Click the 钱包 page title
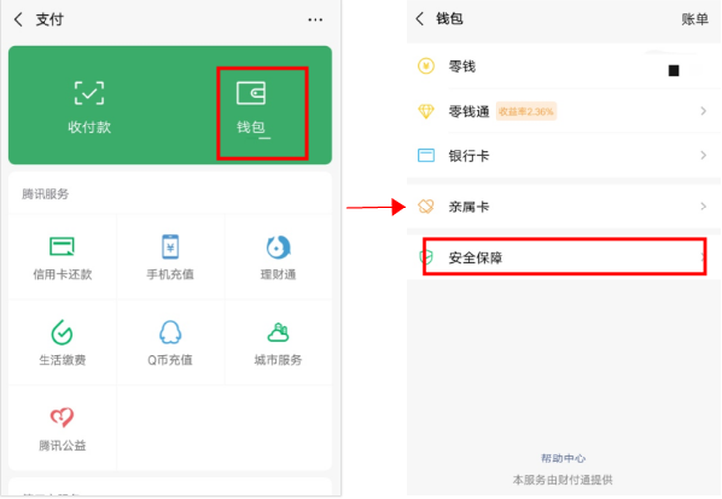This screenshot has width=722, height=499. 449,19
